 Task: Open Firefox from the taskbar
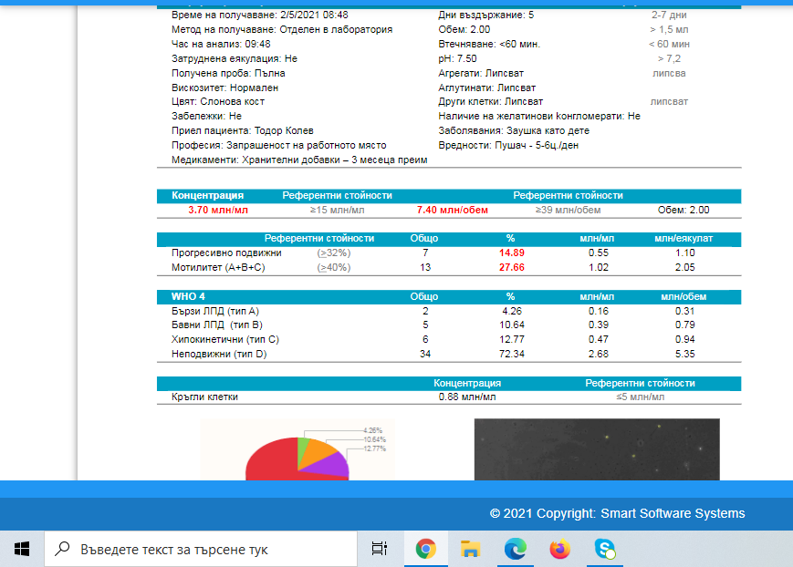[559, 549]
